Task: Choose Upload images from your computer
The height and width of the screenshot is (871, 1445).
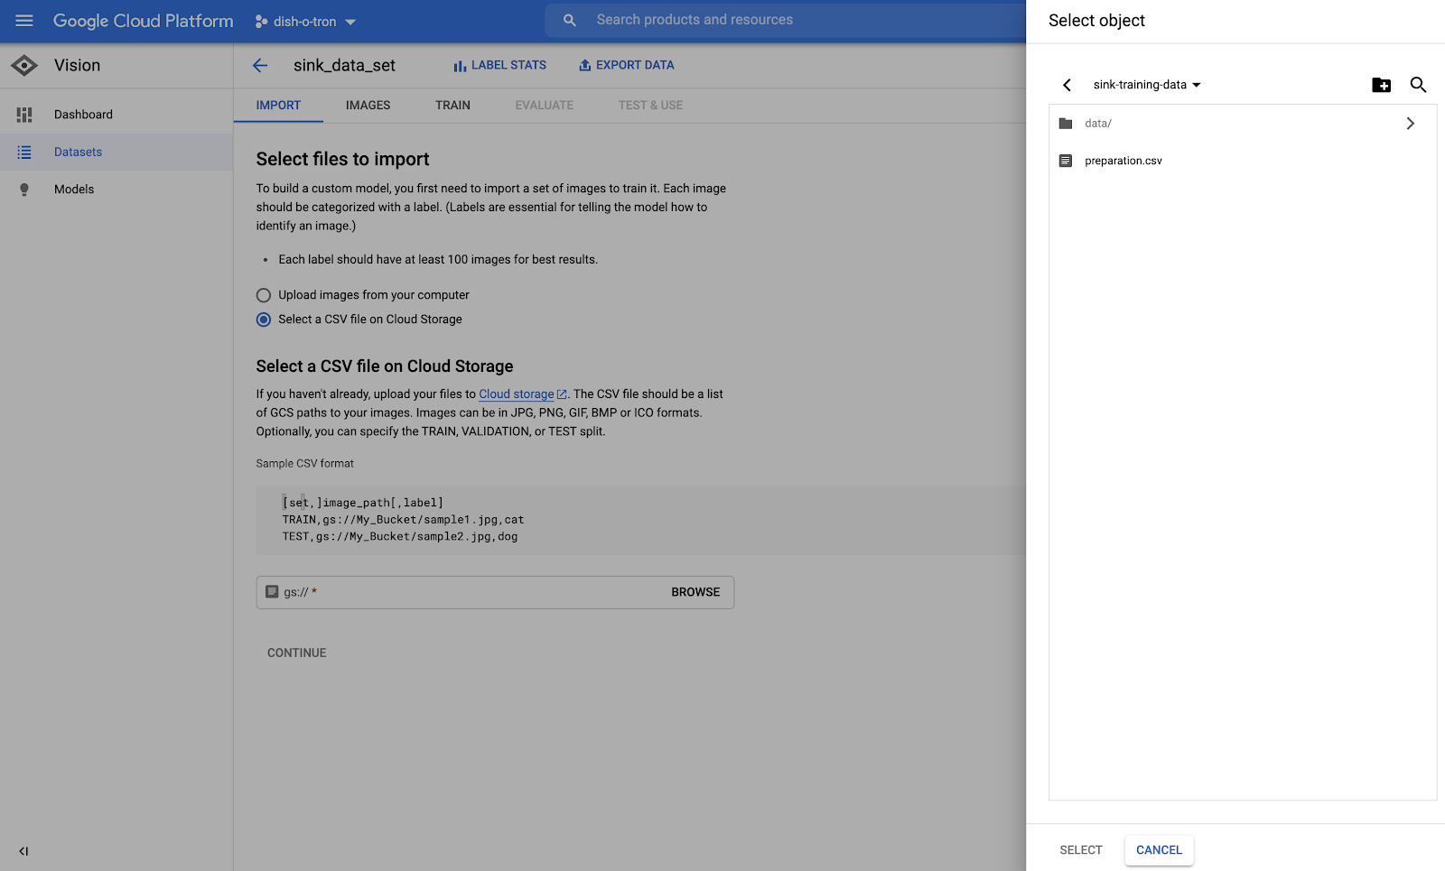Action: coord(264,295)
